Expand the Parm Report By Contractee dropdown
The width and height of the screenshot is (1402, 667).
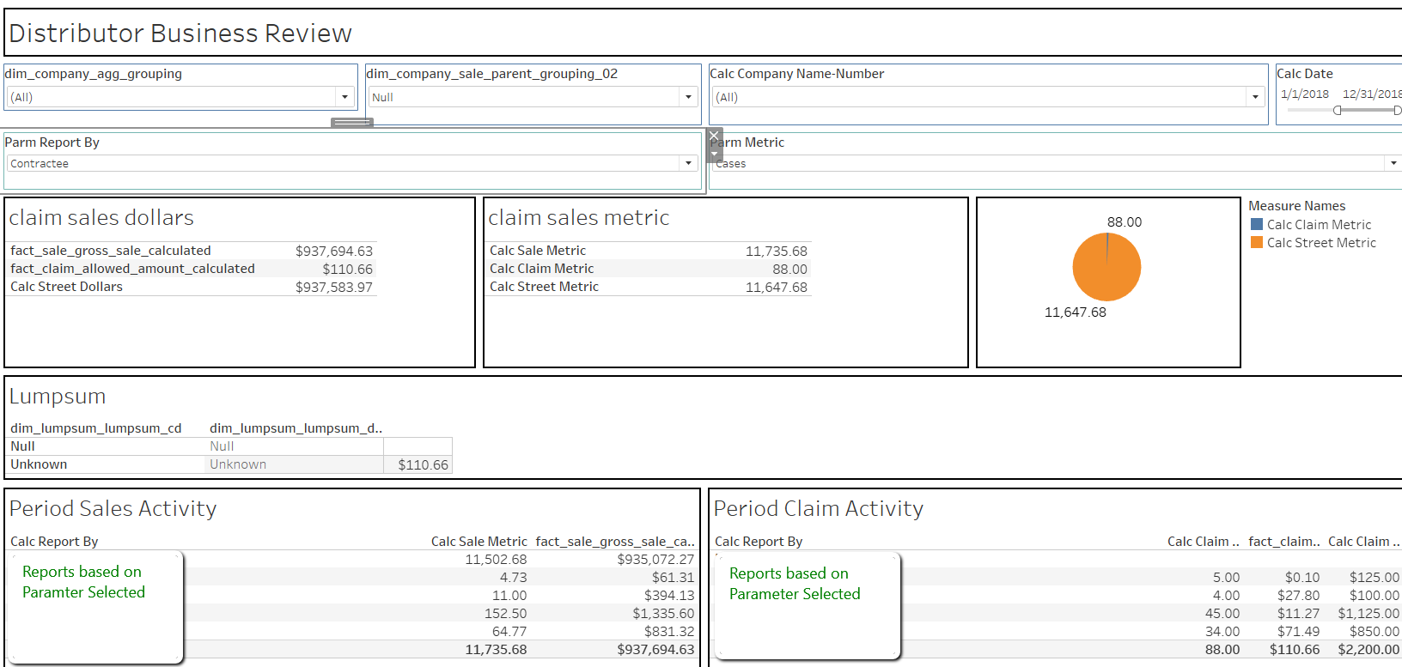pos(688,163)
